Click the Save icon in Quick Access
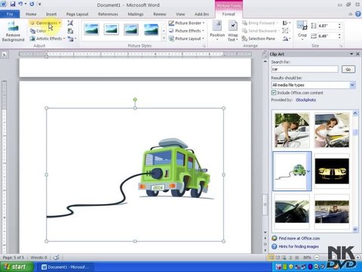This screenshot has width=362, height=272. point(13,4)
